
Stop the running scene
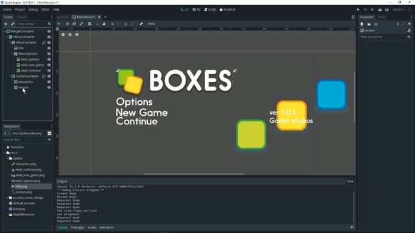(x=372, y=10)
